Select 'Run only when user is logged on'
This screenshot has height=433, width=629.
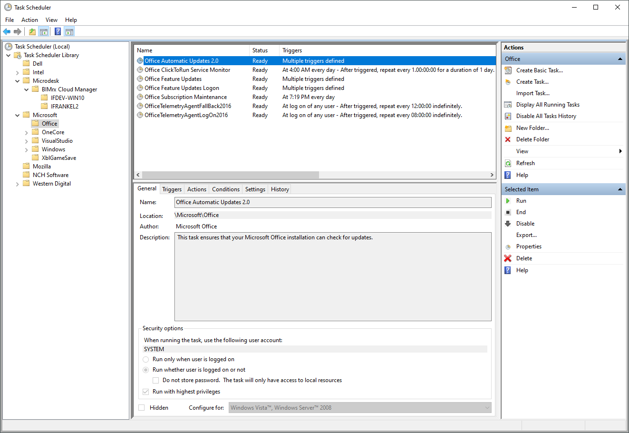tap(146, 359)
